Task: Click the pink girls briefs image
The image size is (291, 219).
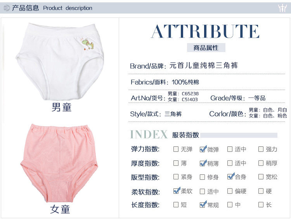Action: pyautogui.click(x=59, y=163)
